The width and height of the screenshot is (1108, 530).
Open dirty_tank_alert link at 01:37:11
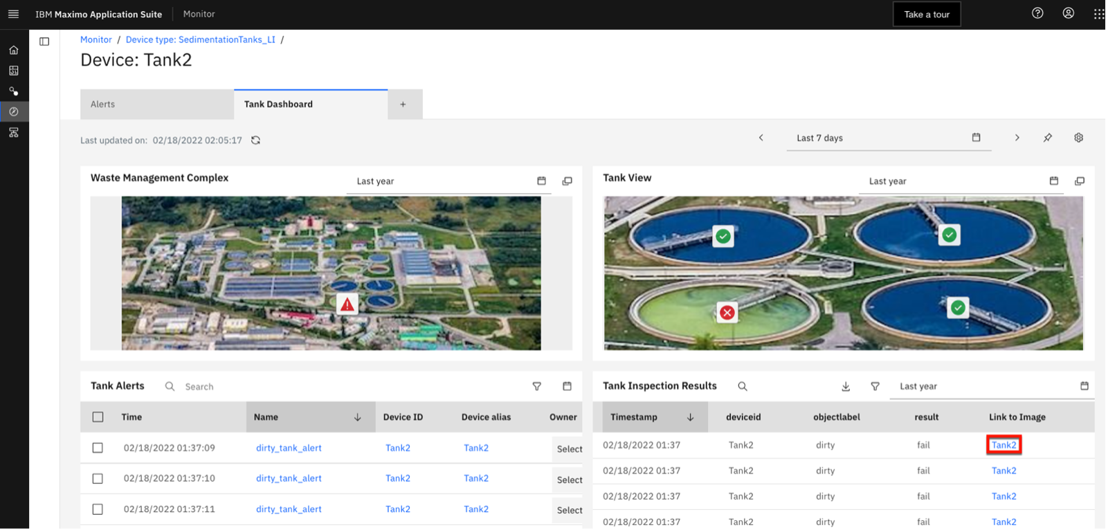[x=289, y=509]
